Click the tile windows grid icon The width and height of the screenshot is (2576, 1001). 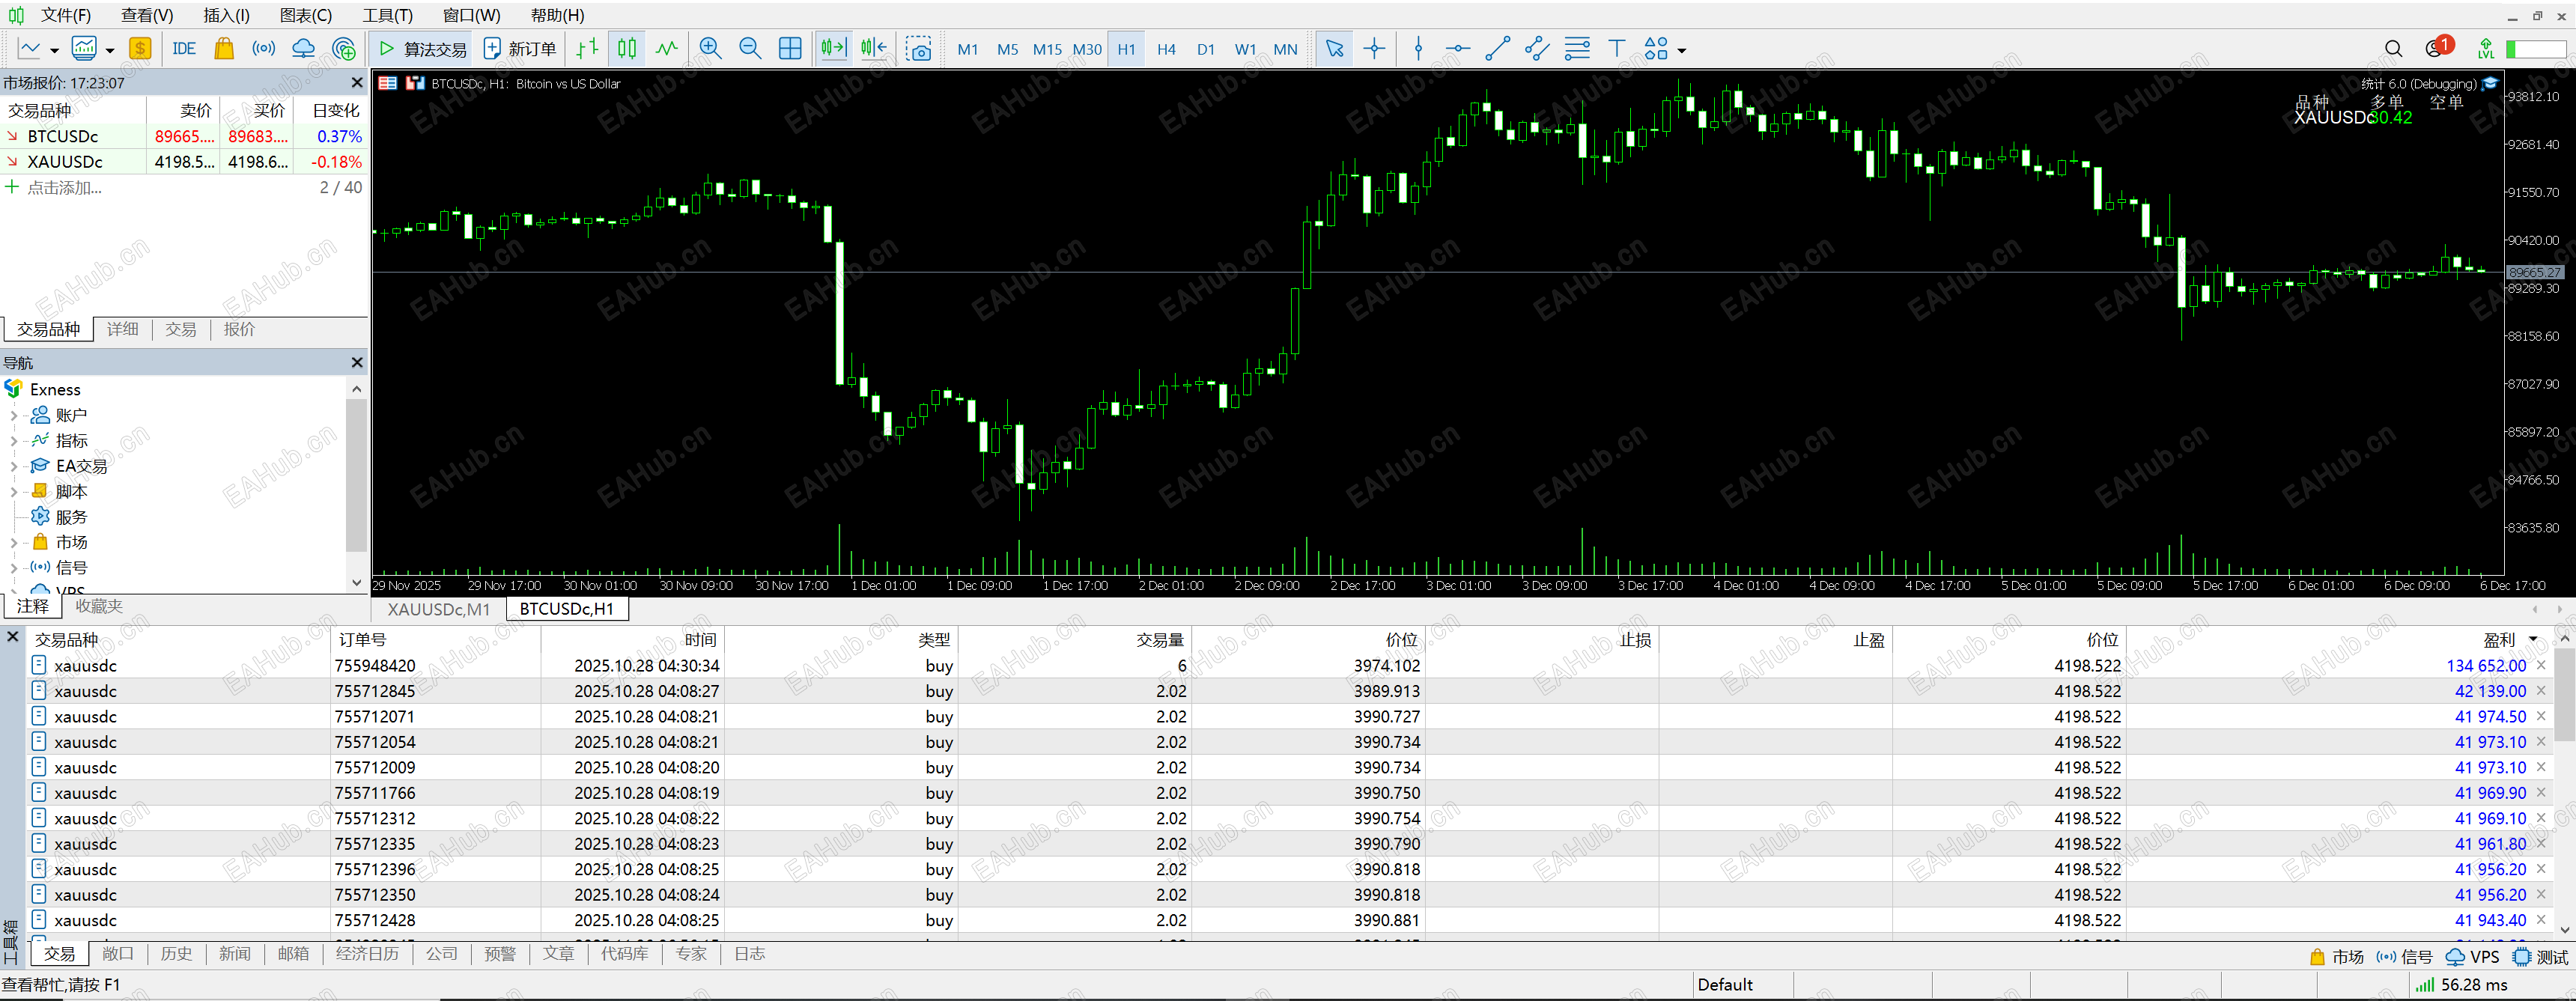[x=790, y=49]
